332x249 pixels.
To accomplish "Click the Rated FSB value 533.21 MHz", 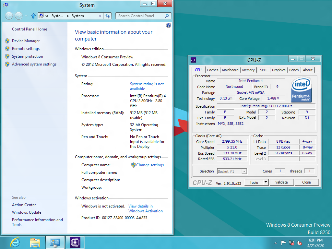I will [x=232, y=159].
